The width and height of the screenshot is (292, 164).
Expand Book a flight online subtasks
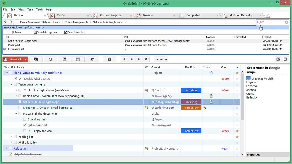pos(16,90)
